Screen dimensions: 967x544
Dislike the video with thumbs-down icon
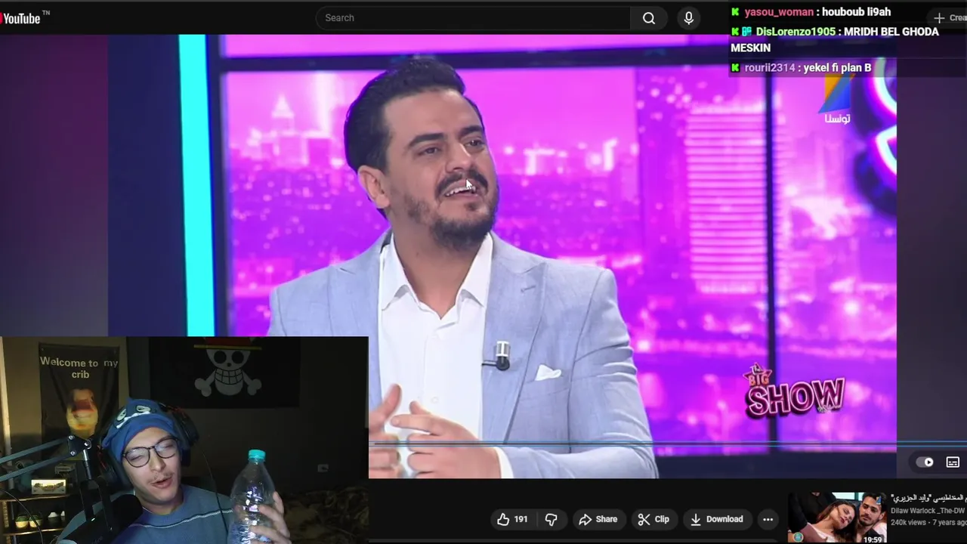(x=551, y=519)
